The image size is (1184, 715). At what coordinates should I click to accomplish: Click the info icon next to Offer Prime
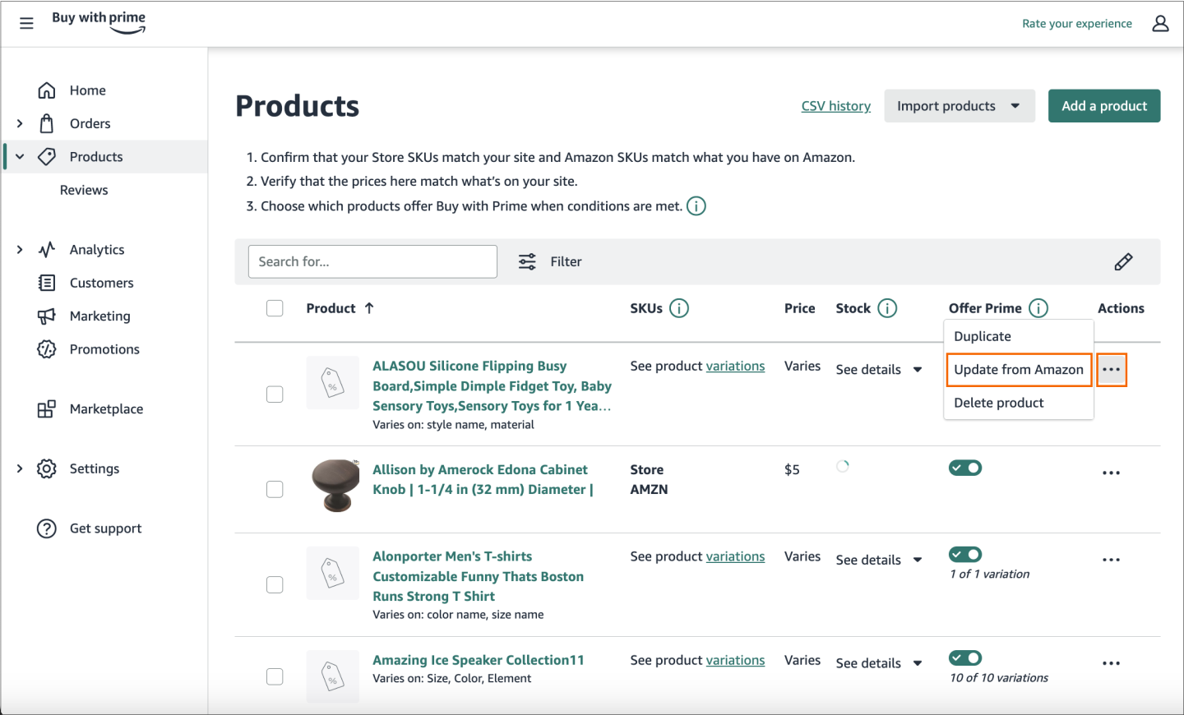point(1038,308)
